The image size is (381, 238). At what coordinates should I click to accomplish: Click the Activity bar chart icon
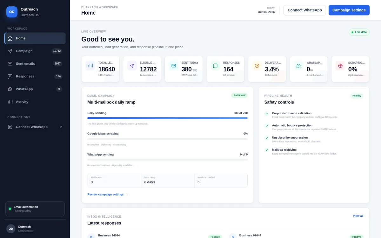[x=10, y=102]
